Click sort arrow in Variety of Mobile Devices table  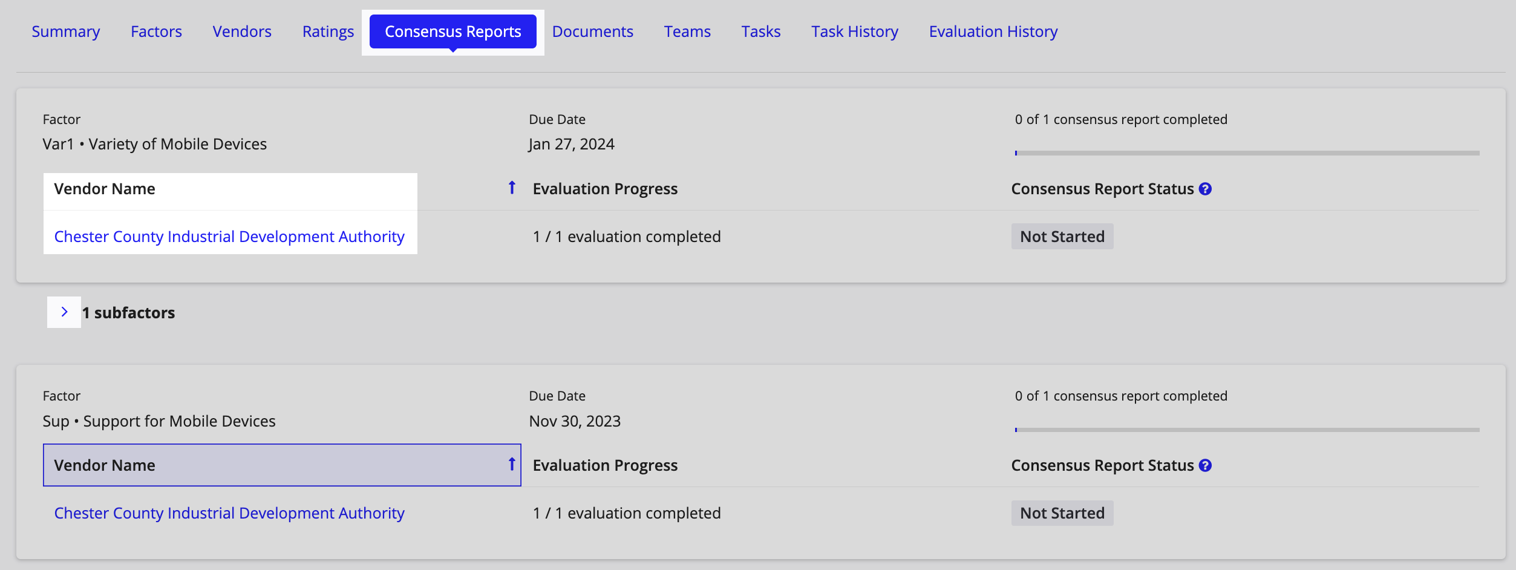point(512,188)
